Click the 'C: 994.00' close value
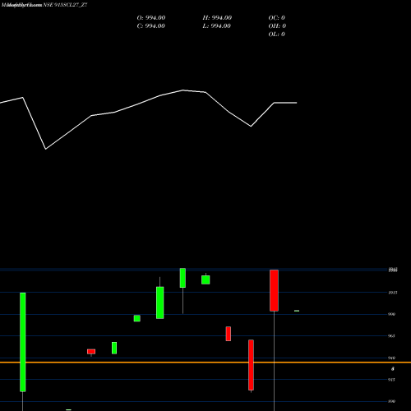Screen dimensions: 411x411 151,26
